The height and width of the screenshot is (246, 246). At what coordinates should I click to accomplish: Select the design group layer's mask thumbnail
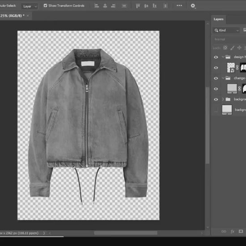(x=243, y=68)
